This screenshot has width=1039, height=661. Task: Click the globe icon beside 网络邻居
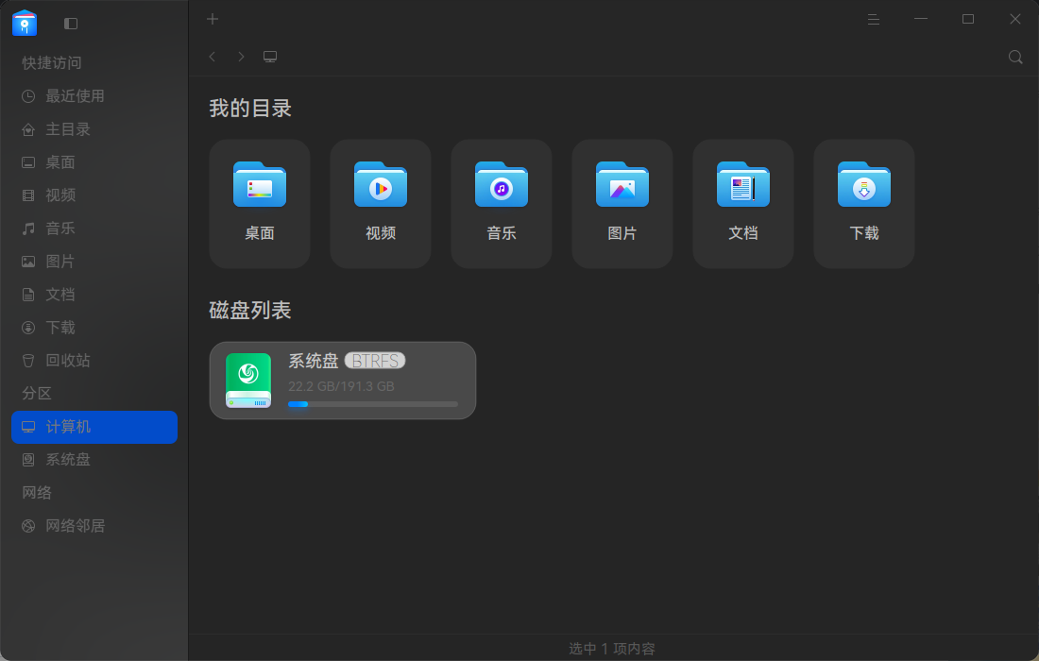pyautogui.click(x=28, y=526)
